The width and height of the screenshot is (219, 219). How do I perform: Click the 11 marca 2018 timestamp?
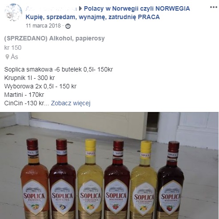click(43, 26)
